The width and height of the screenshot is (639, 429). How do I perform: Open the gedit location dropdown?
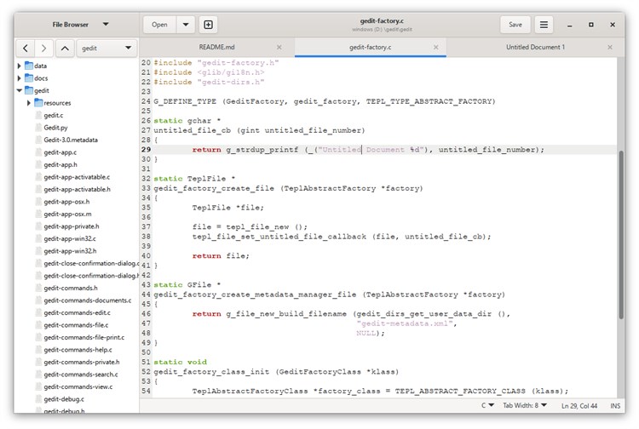[x=107, y=49]
